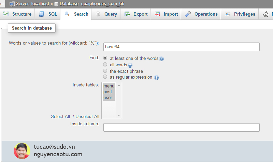Image resolution: width=273 pixels, height=163 pixels.
Task: Open help icon next to 'all words'
Action: point(130,65)
